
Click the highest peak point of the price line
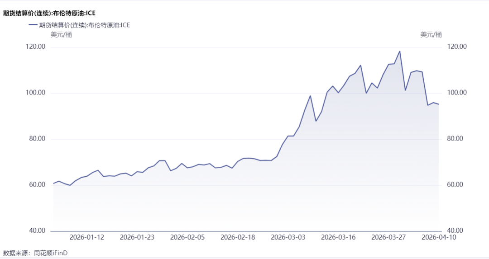(x=400, y=52)
